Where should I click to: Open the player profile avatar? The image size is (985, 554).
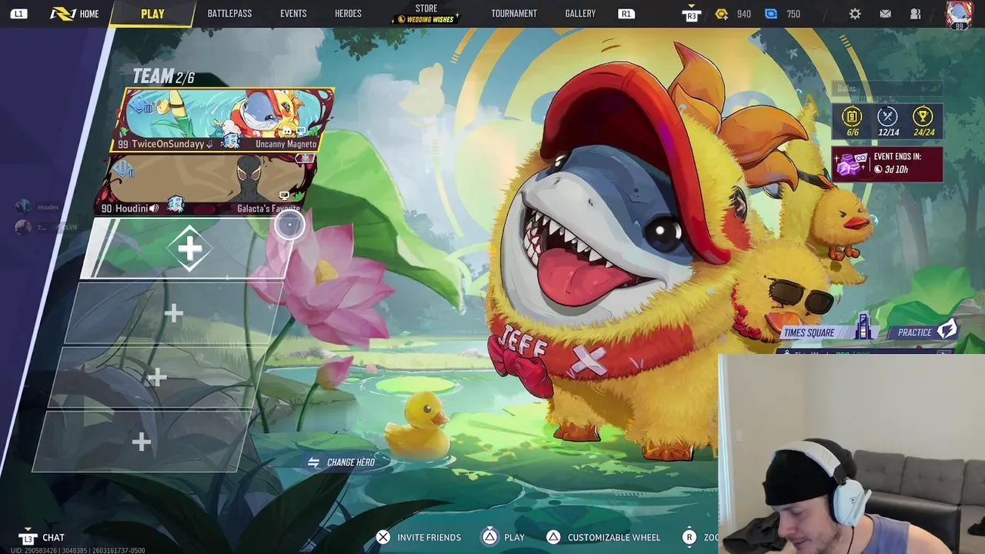(959, 15)
